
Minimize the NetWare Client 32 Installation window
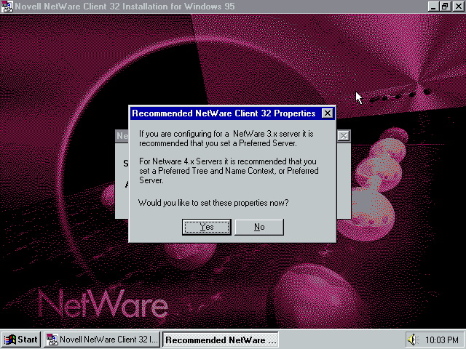coord(433,7)
